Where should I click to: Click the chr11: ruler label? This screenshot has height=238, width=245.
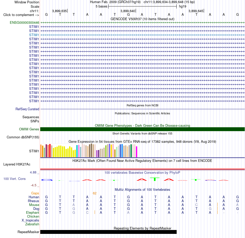coord(35,11)
